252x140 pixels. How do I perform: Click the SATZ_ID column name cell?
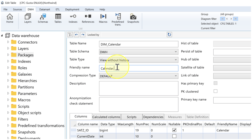click(x=88, y=130)
